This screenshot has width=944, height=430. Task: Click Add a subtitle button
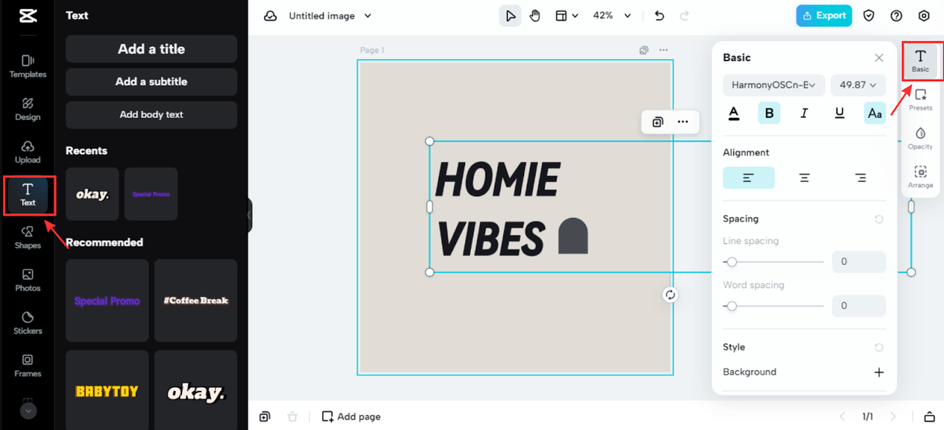tap(151, 82)
